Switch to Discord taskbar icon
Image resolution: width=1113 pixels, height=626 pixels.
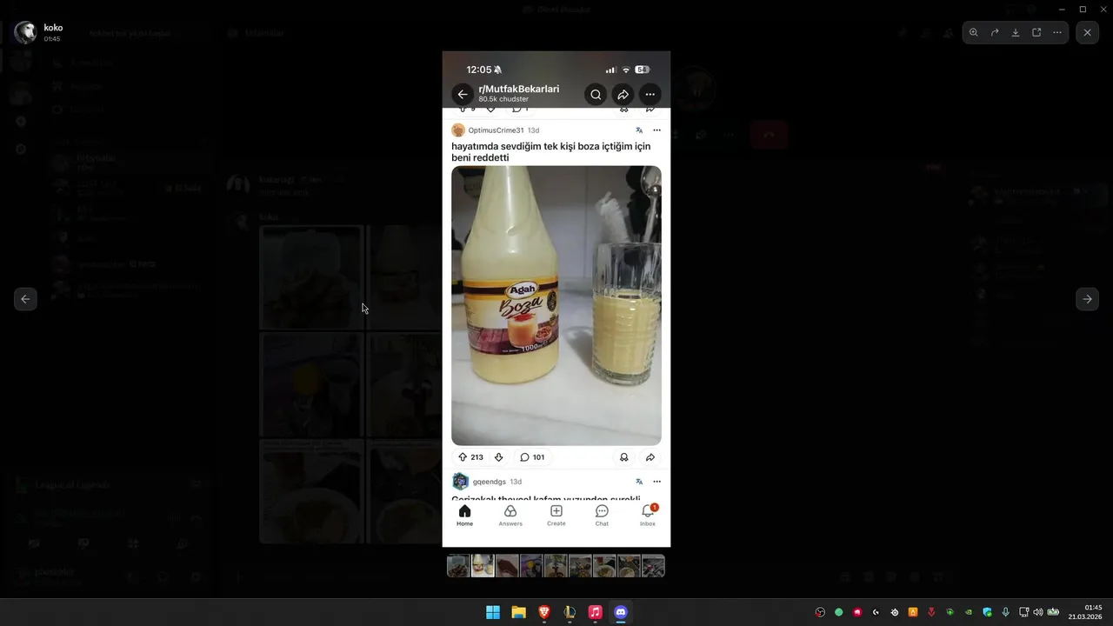coord(621,612)
